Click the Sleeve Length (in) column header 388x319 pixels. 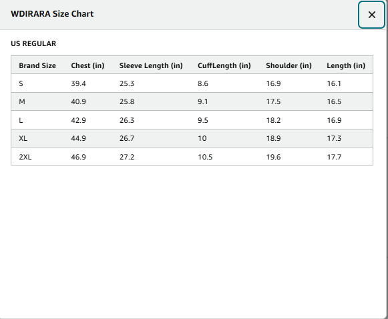151,65
